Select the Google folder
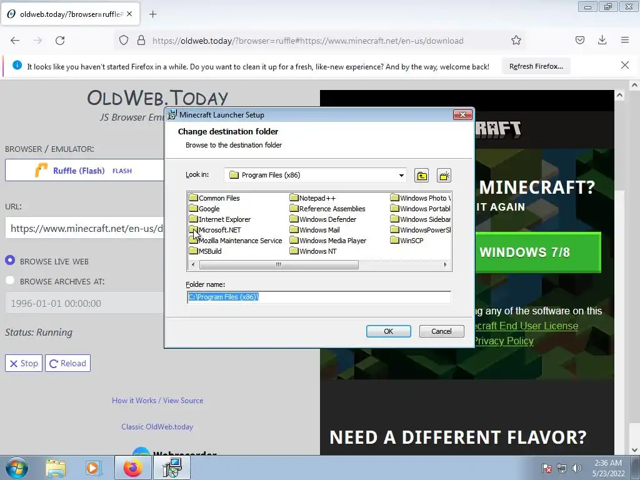The width and height of the screenshot is (640, 480). click(204, 209)
